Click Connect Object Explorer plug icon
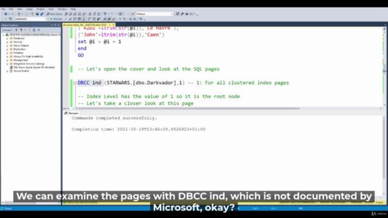Image resolution: width=388 pixels, height=218 pixels. 16,30
